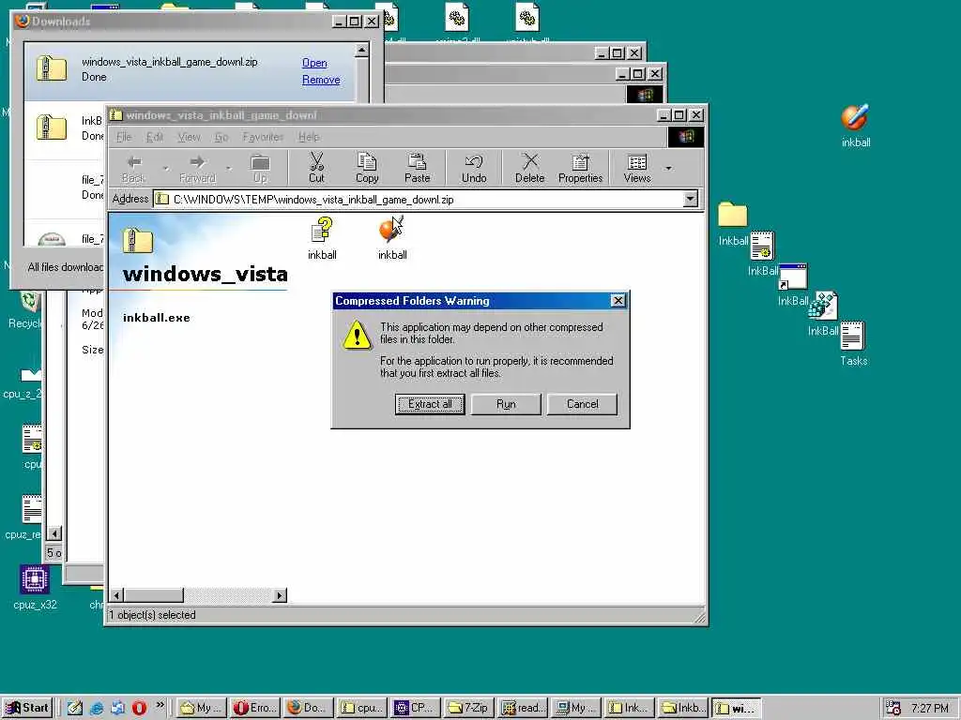
Task: Click the Cut toolbar icon
Action: coord(316,167)
